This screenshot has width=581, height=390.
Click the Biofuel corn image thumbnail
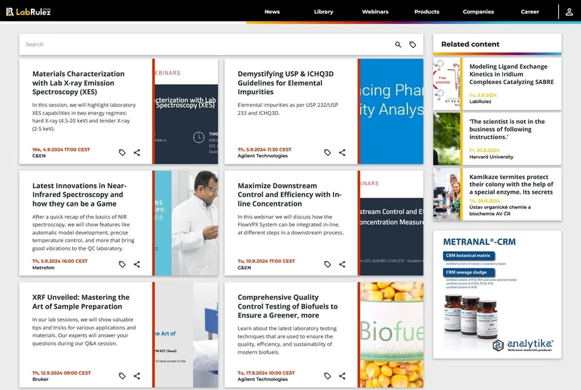coord(392,335)
